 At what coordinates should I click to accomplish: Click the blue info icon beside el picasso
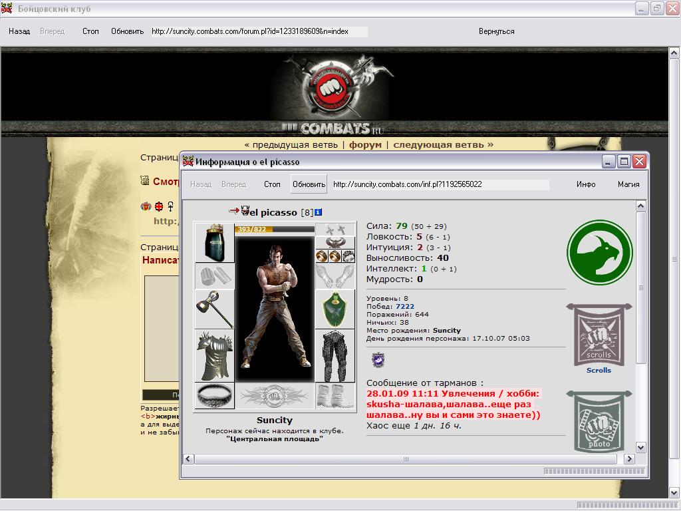tap(319, 212)
